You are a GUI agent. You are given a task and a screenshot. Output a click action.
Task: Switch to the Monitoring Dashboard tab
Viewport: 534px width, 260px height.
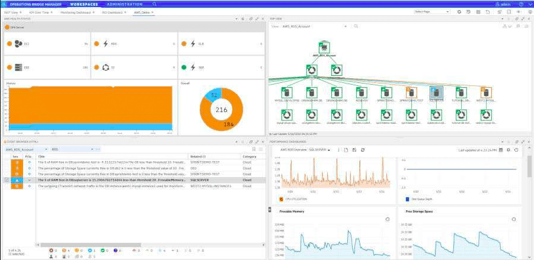pyautogui.click(x=77, y=12)
